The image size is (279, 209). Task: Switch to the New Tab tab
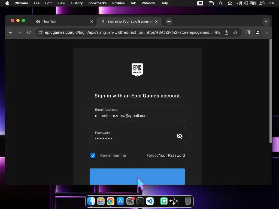click(64, 21)
